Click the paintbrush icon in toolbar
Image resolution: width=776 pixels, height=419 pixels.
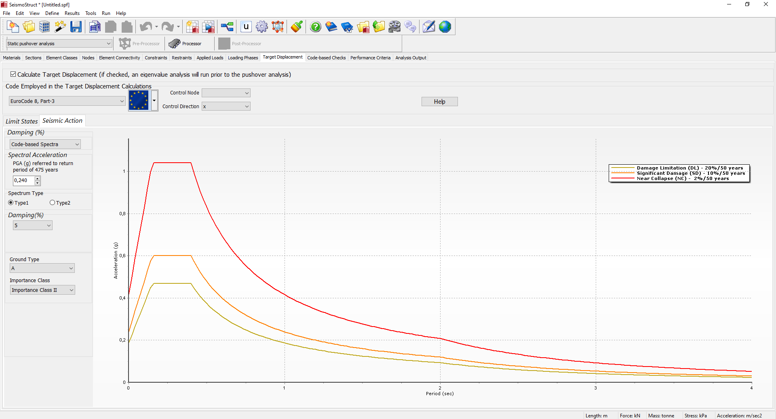click(x=297, y=27)
